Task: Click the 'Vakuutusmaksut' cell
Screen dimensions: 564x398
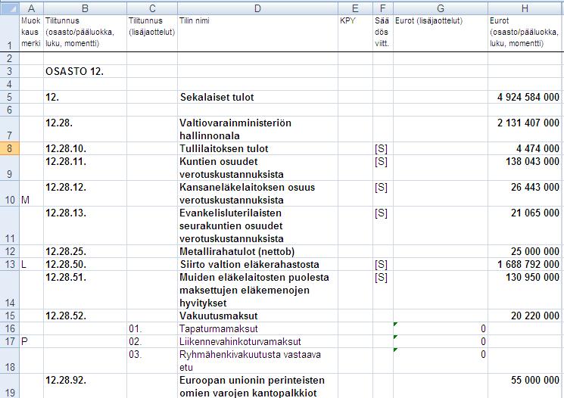Action: 257,316
